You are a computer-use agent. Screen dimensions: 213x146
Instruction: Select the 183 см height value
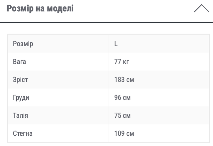(x=124, y=80)
